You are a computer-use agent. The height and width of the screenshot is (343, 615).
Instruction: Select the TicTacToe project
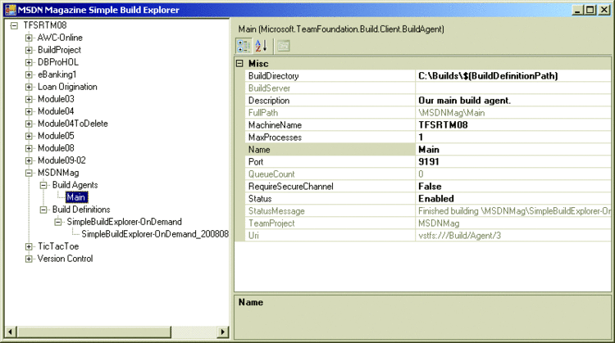click(58, 246)
